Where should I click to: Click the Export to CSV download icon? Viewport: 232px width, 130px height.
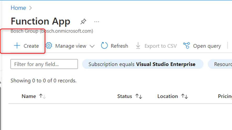point(138,46)
